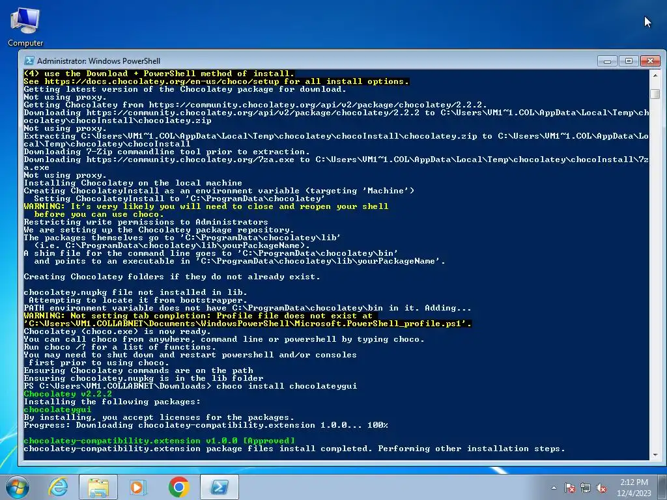Launch Internet Explorer from the taskbar

(x=58, y=487)
